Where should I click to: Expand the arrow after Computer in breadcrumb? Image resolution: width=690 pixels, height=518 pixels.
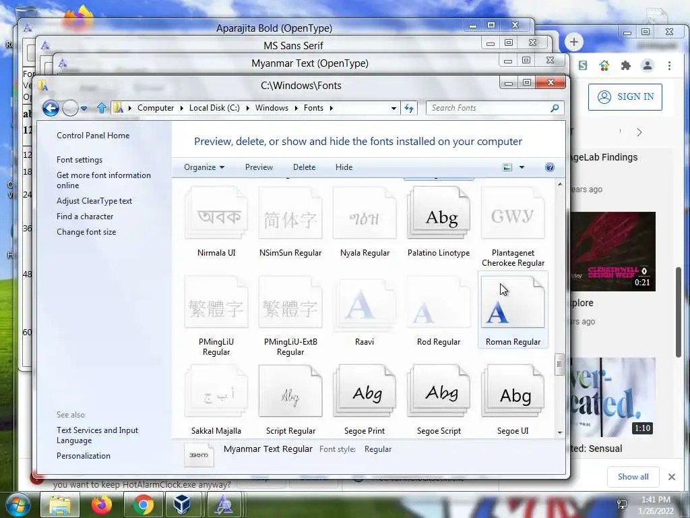point(182,108)
